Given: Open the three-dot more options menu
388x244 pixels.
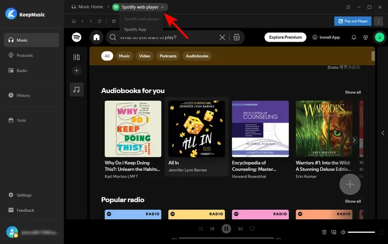Looking at the screenshot, I should 378,21.
